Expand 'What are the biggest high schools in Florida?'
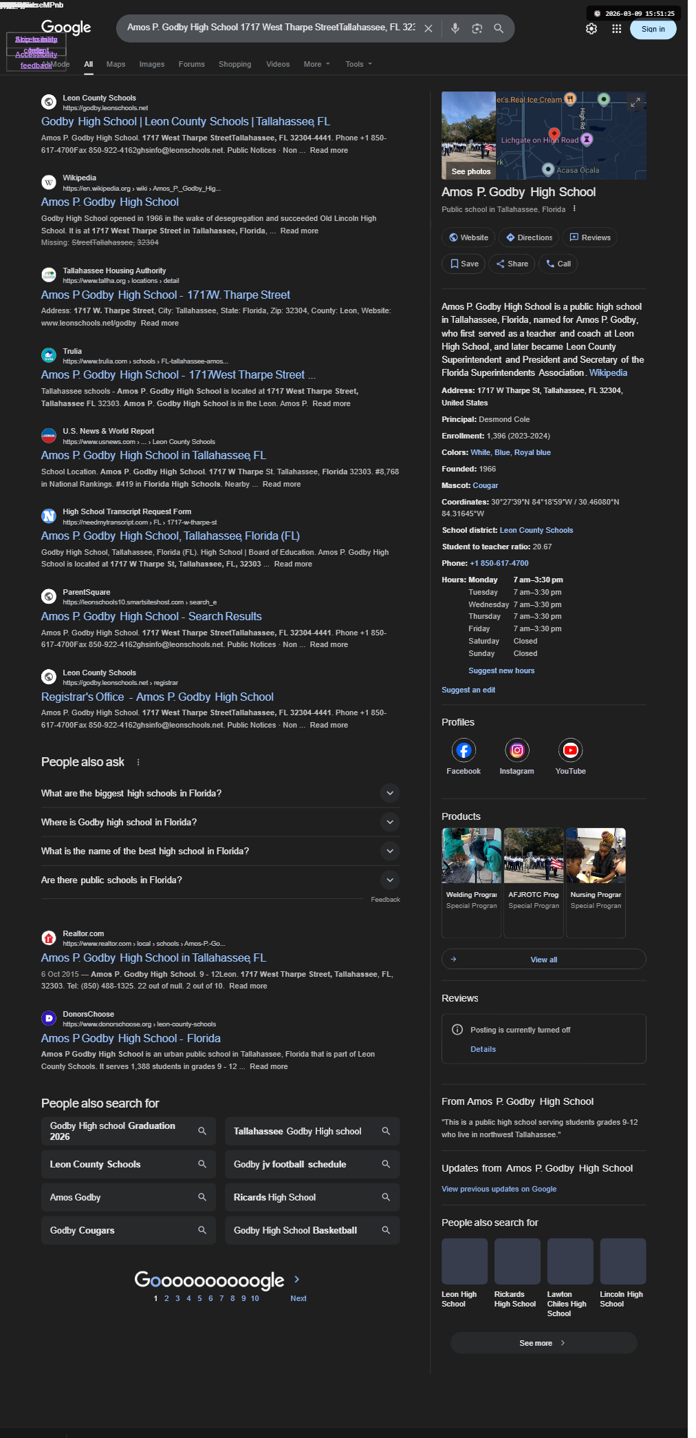 [x=220, y=793]
